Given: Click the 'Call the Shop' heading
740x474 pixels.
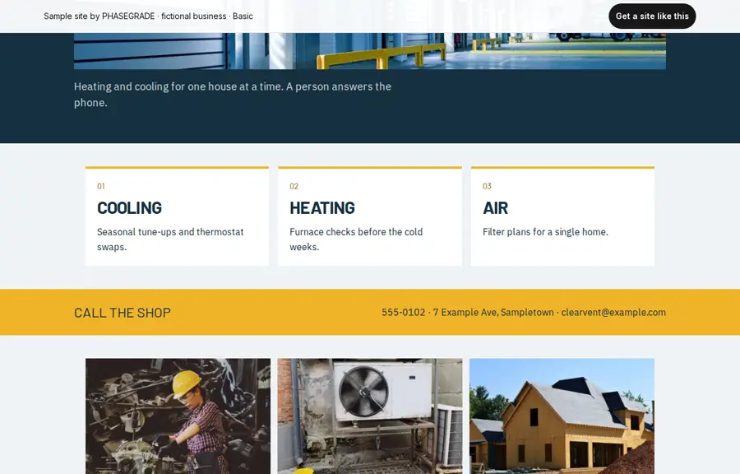Looking at the screenshot, I should pos(123,313).
